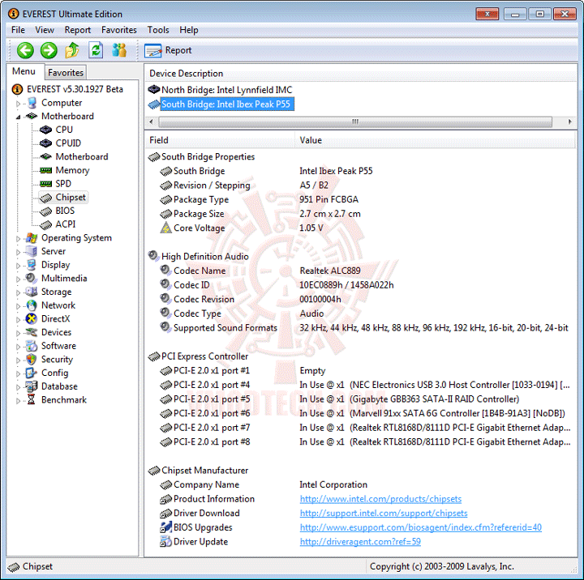The image size is (584, 580).
Task: Select the BIOS chip icon in tree
Action: point(45,211)
